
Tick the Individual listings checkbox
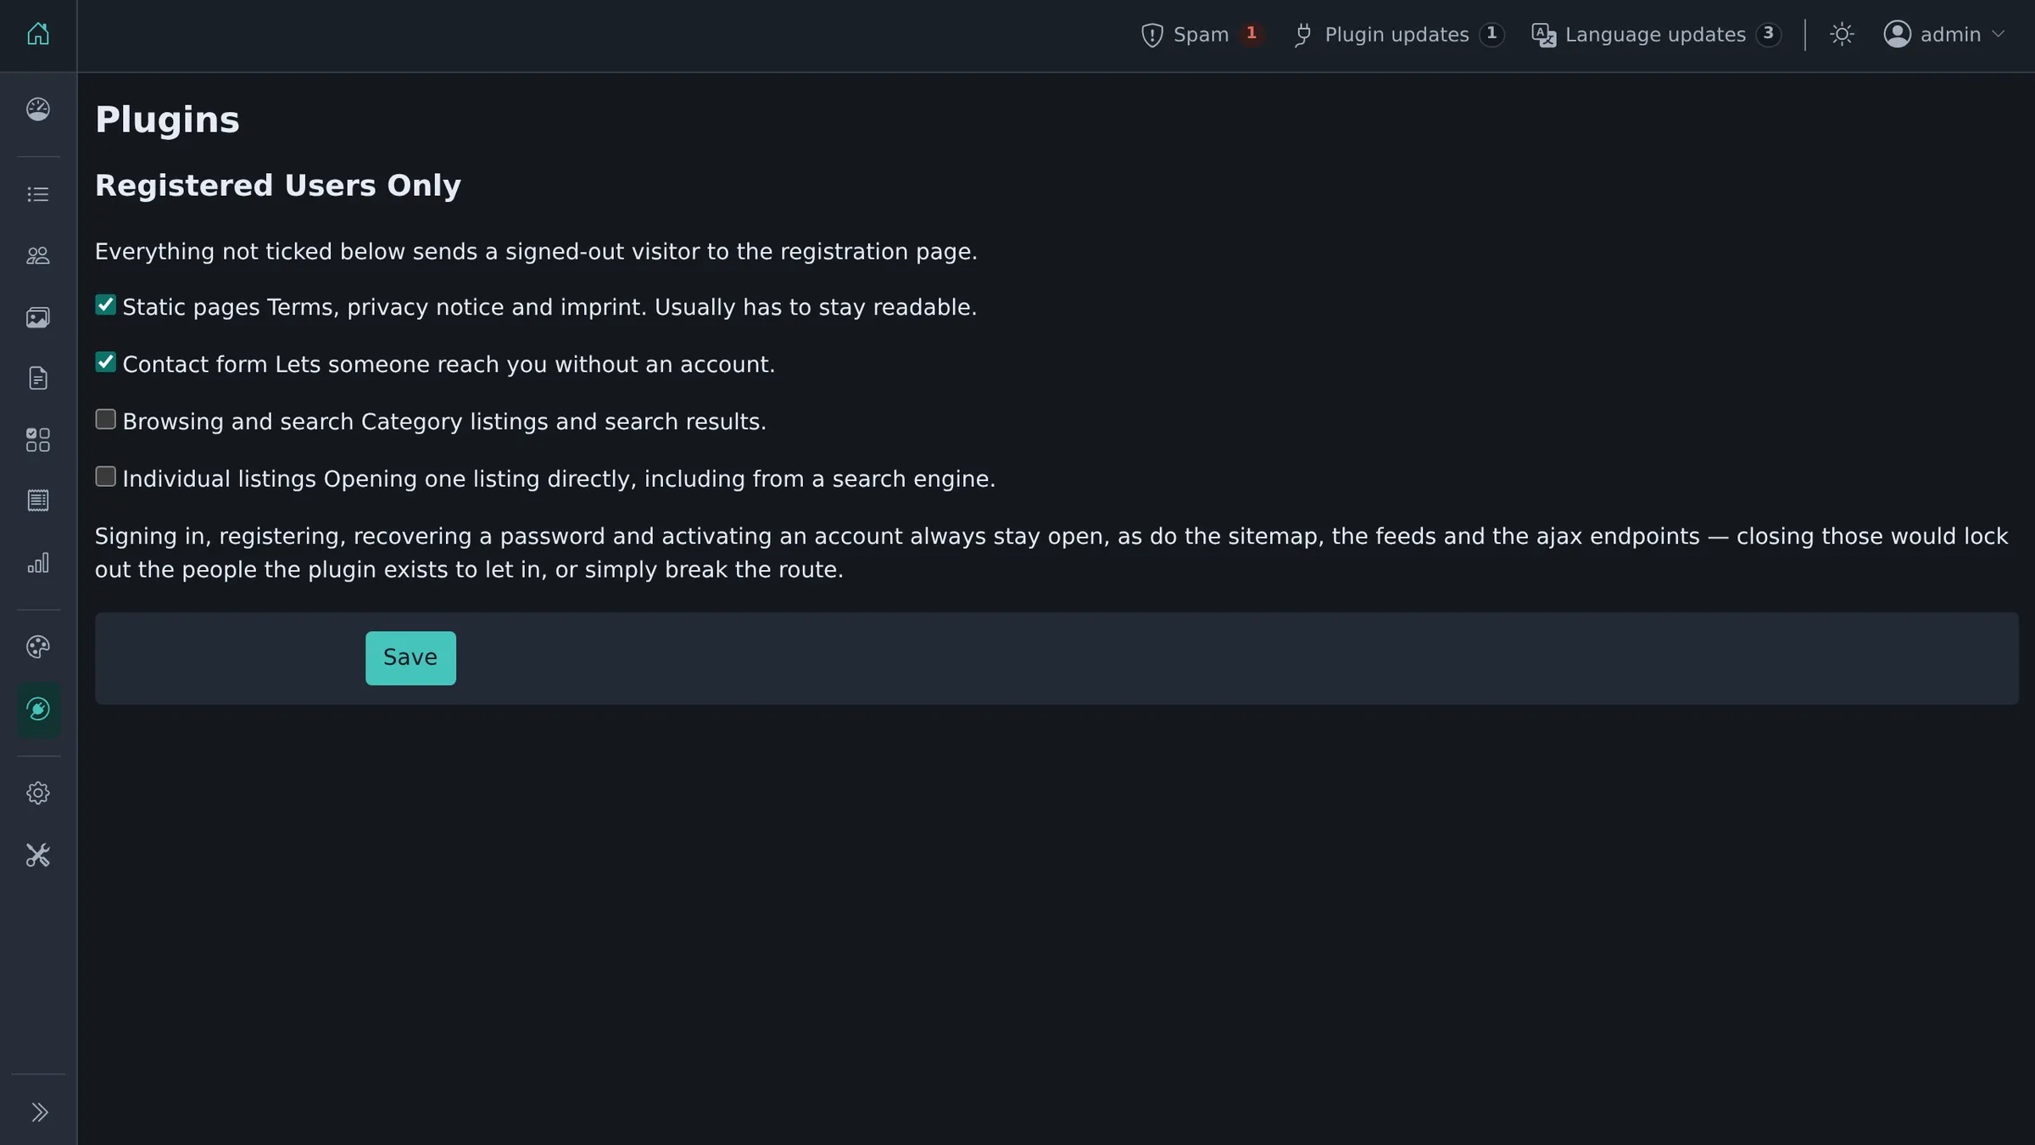[105, 477]
